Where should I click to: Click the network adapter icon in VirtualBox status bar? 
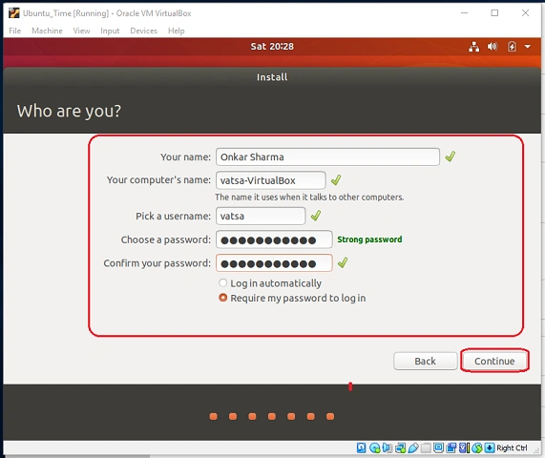coord(400,448)
